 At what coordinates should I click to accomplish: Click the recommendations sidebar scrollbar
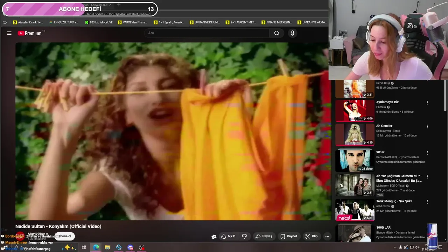446,94
